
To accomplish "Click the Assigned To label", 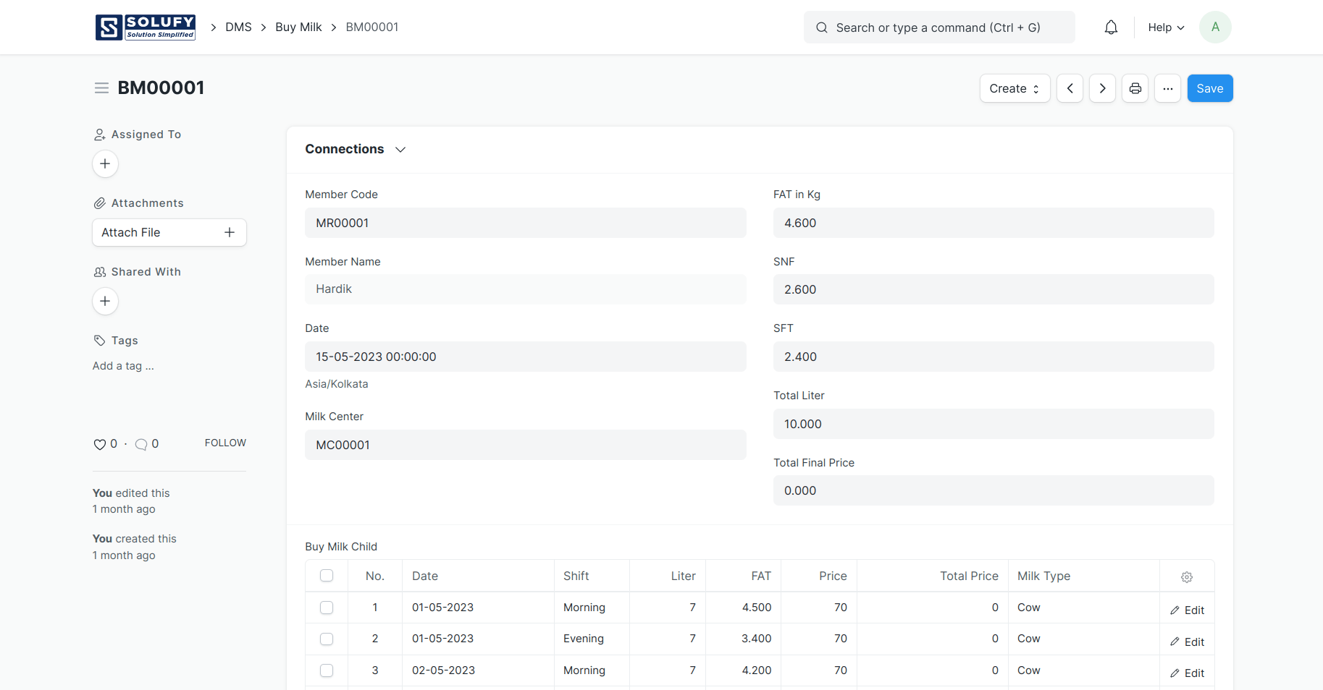I will 146,135.
